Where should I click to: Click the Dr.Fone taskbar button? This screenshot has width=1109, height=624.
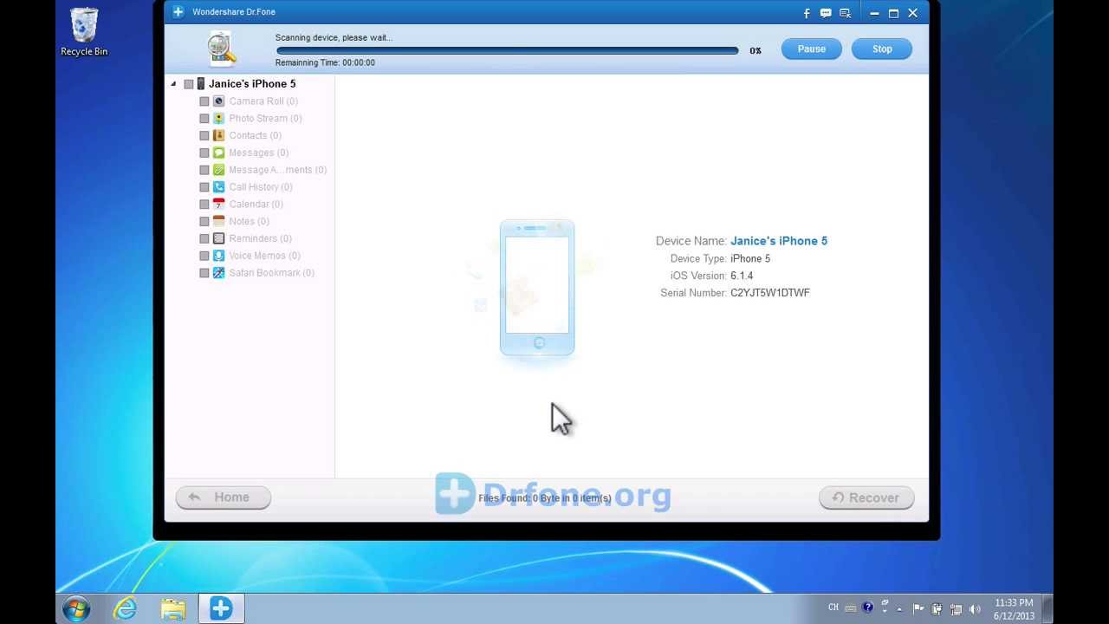click(221, 608)
